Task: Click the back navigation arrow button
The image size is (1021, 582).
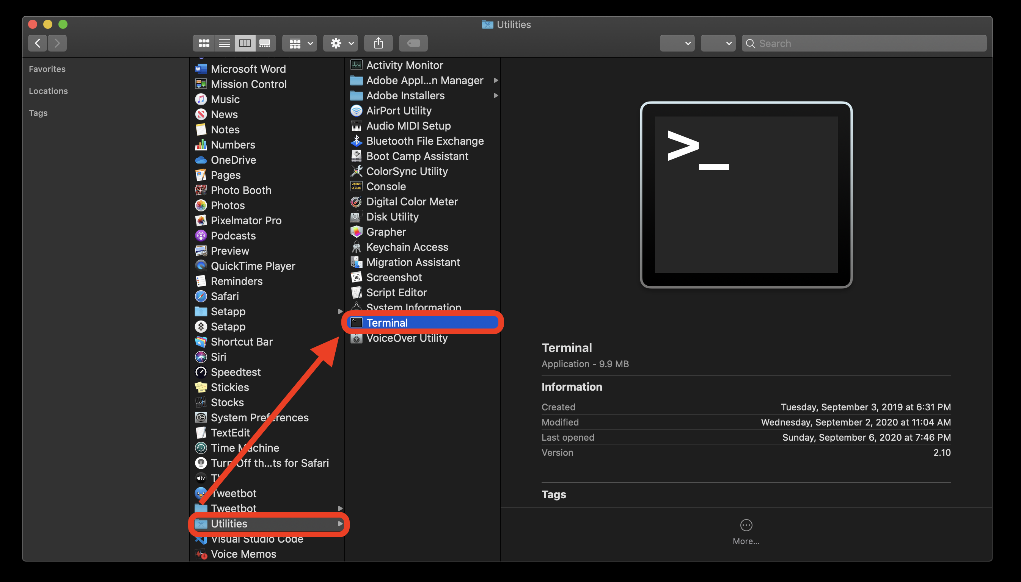Action: 36,44
